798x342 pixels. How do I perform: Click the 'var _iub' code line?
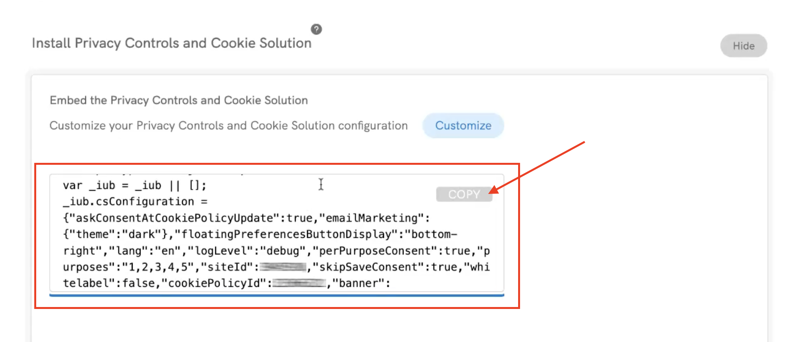134,185
